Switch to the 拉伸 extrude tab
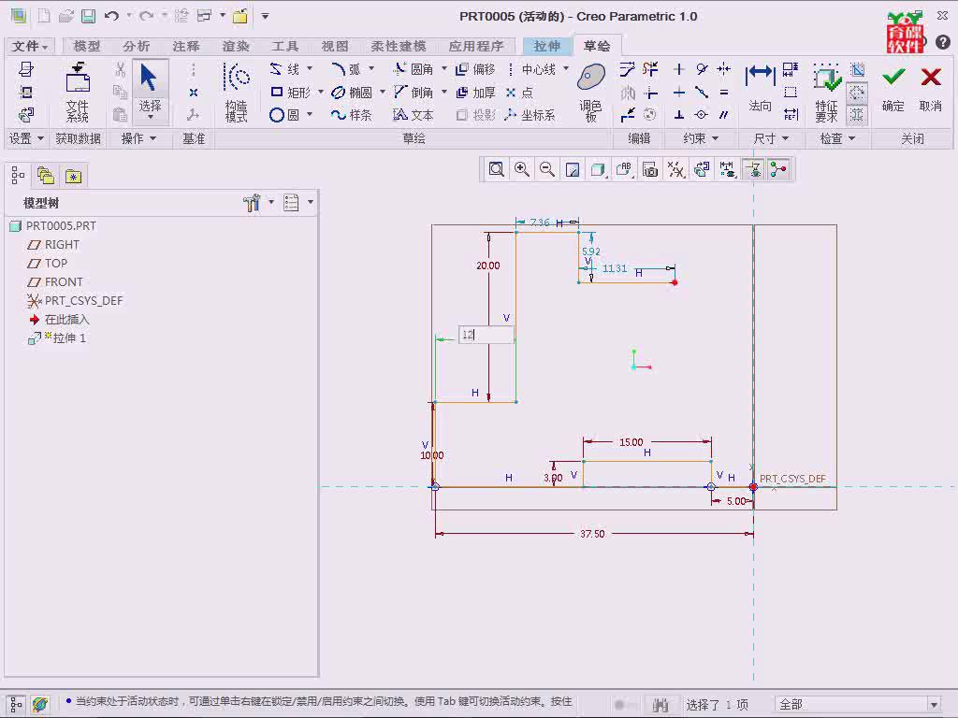 tap(547, 46)
